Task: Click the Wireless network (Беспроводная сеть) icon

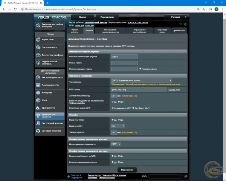Action: click(x=39, y=77)
